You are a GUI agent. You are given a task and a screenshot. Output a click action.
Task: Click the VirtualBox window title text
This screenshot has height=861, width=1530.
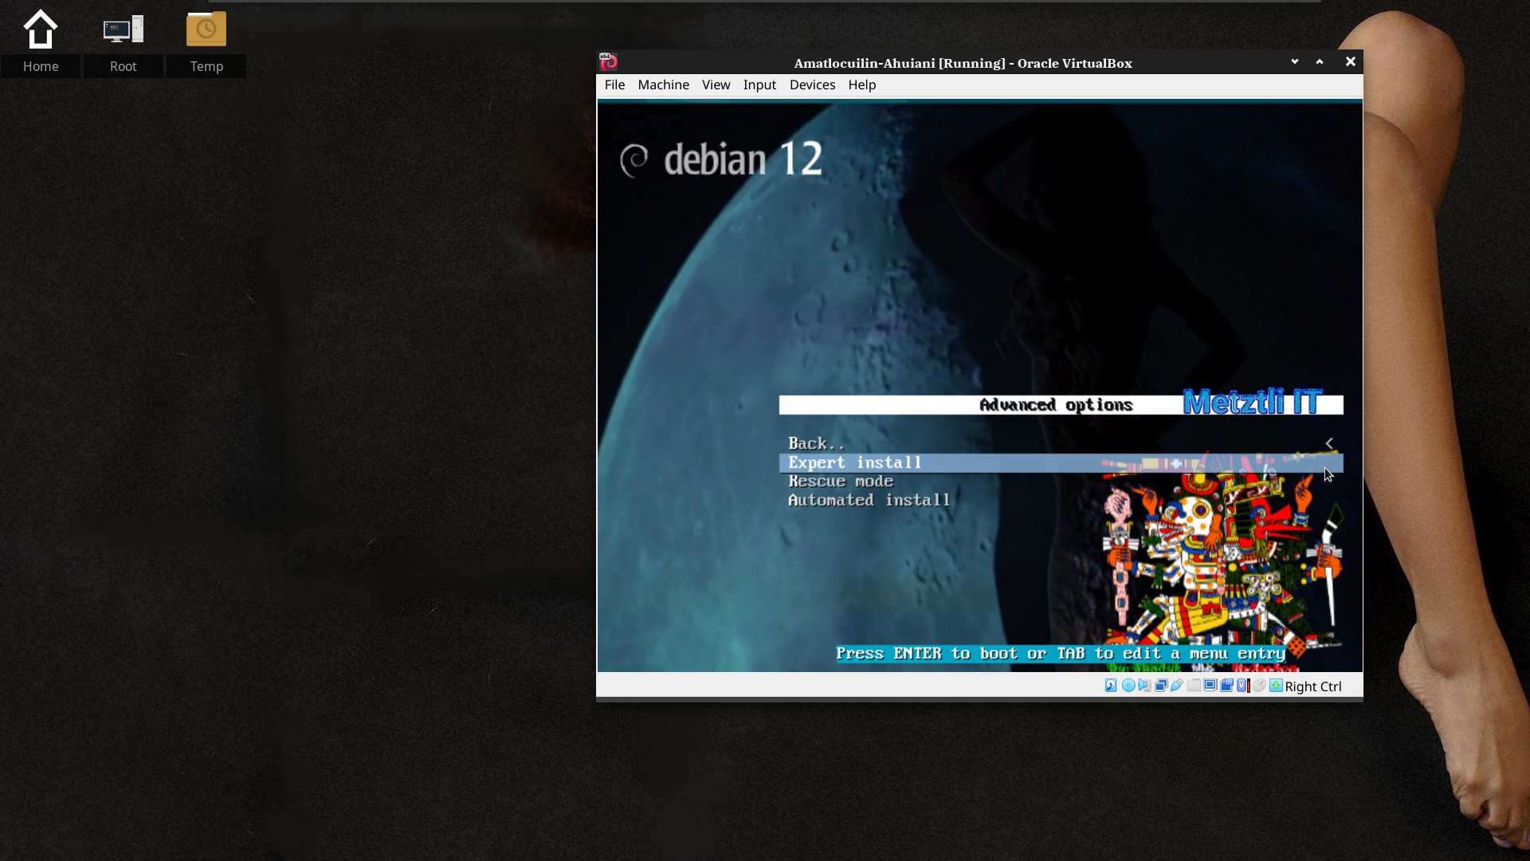click(x=963, y=63)
